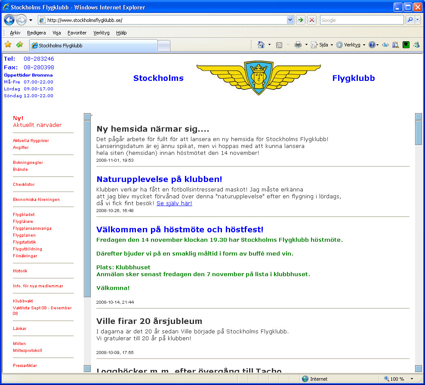The height and width of the screenshot is (385, 425).
Task: Click right content scrollbar up arrow
Action: point(419,117)
